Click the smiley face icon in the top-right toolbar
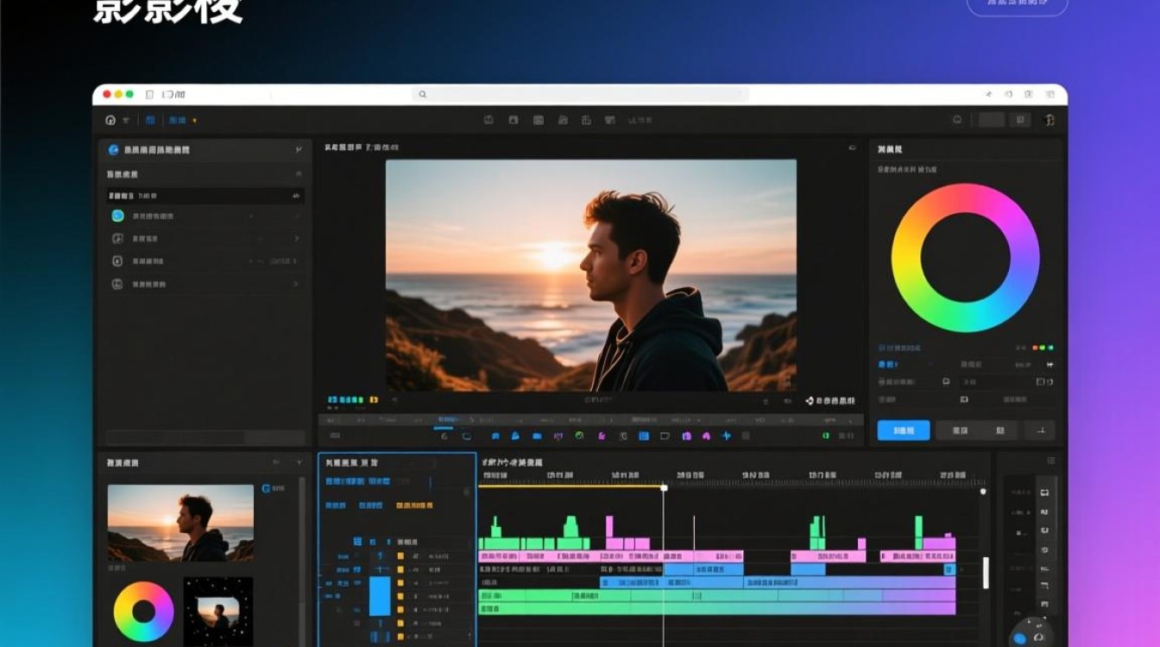Image resolution: width=1160 pixels, height=647 pixels. click(x=957, y=120)
